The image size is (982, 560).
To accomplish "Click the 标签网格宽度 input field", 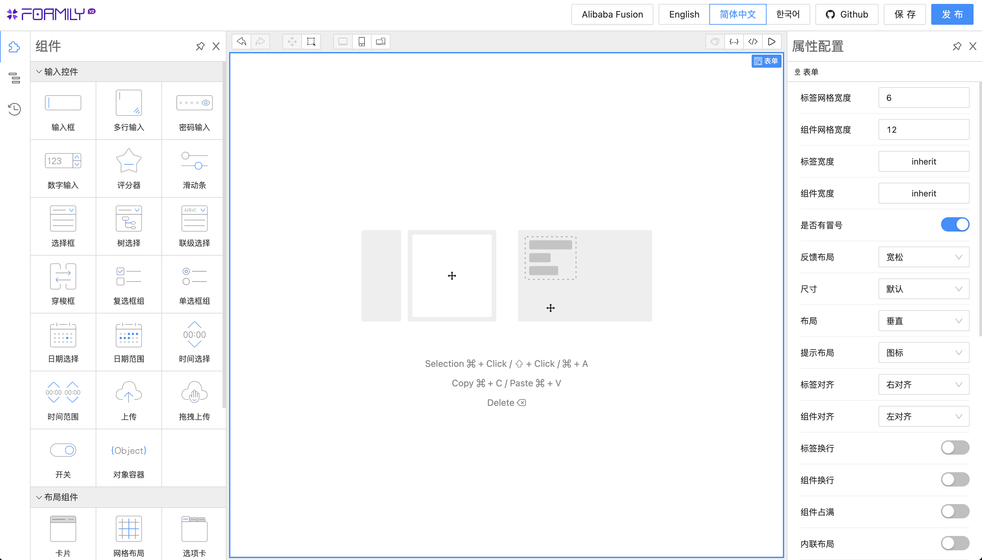I will pos(923,98).
